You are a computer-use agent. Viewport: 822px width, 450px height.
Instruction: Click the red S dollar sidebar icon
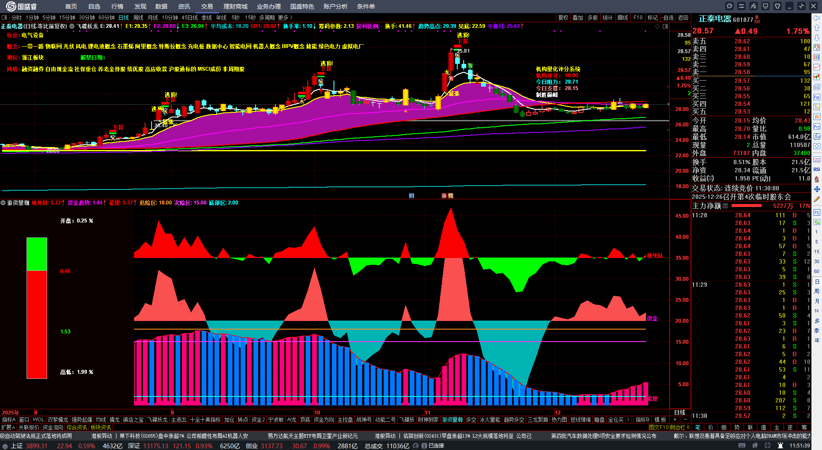(x=817, y=179)
